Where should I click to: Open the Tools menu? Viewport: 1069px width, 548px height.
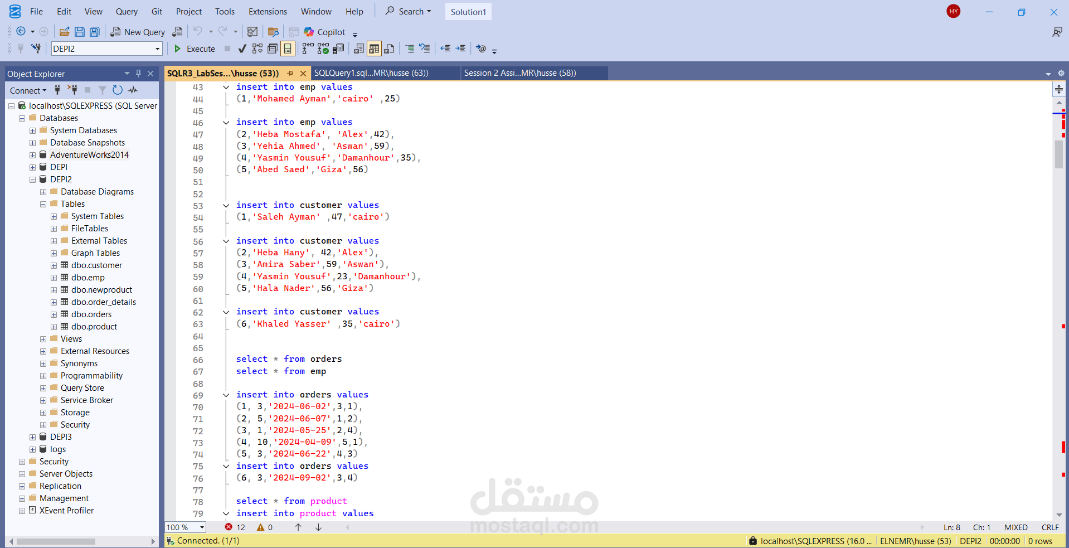tap(225, 11)
